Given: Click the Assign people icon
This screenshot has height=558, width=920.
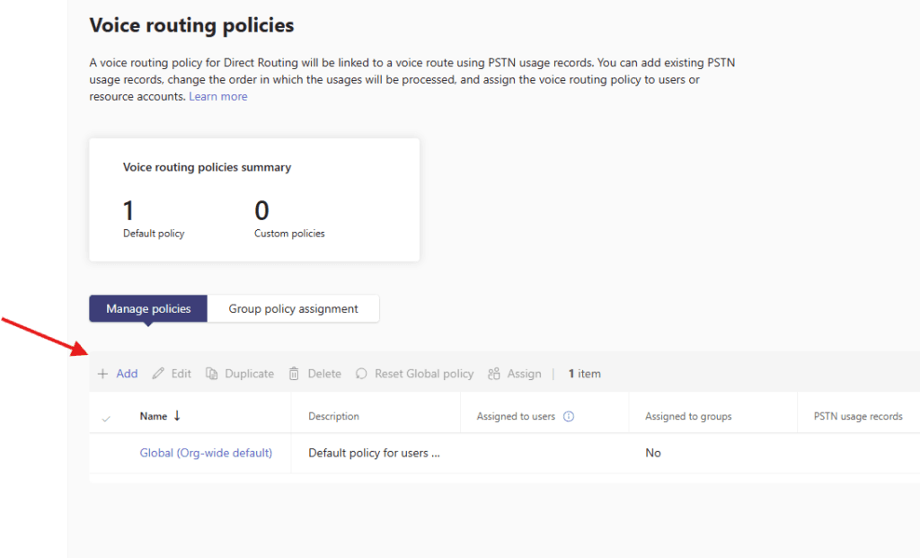Looking at the screenshot, I should [494, 374].
